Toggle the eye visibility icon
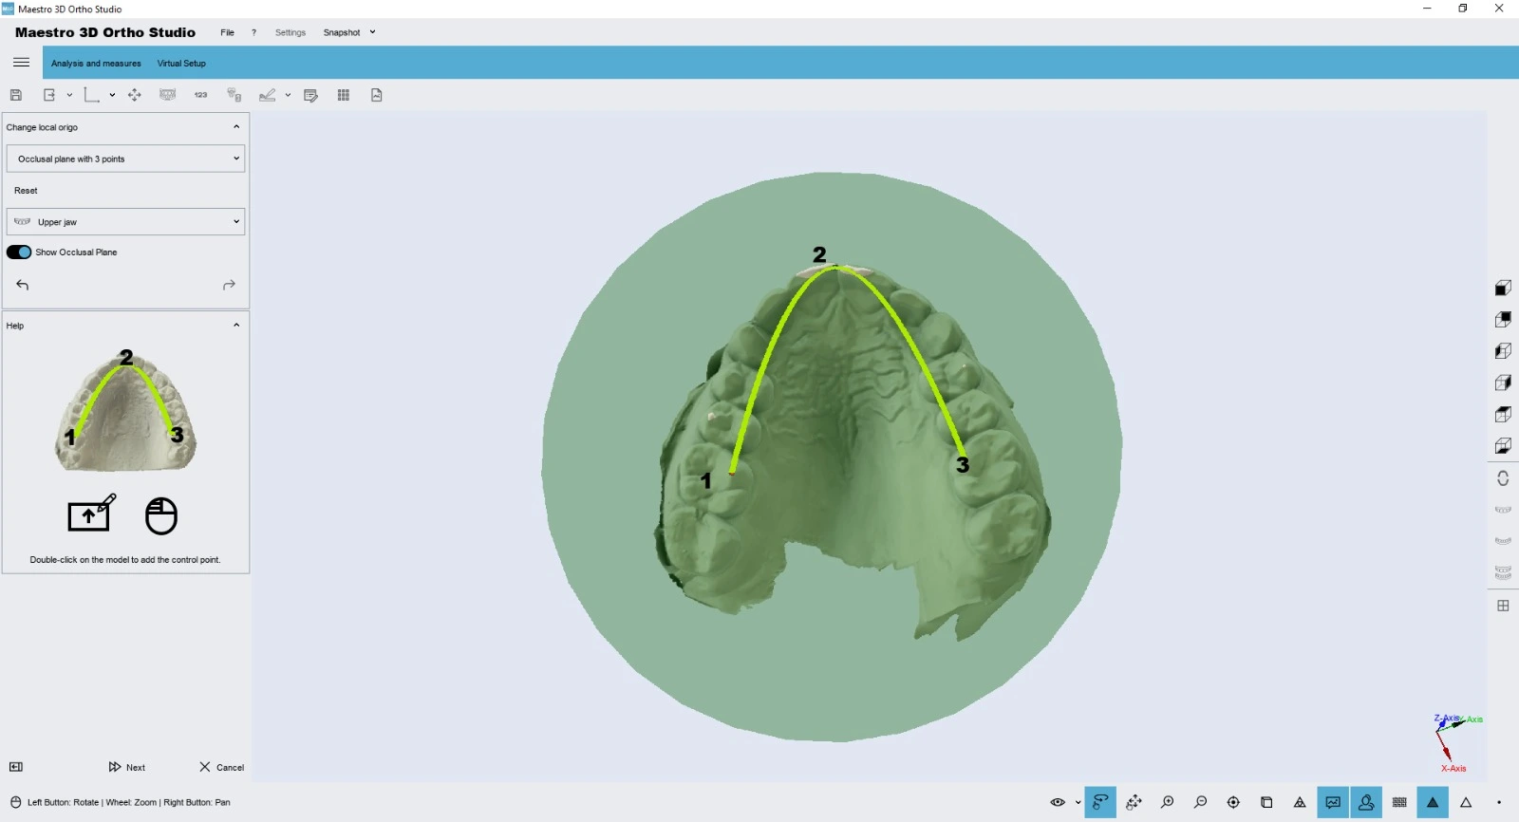Screen dimensions: 1519x822 [1058, 802]
